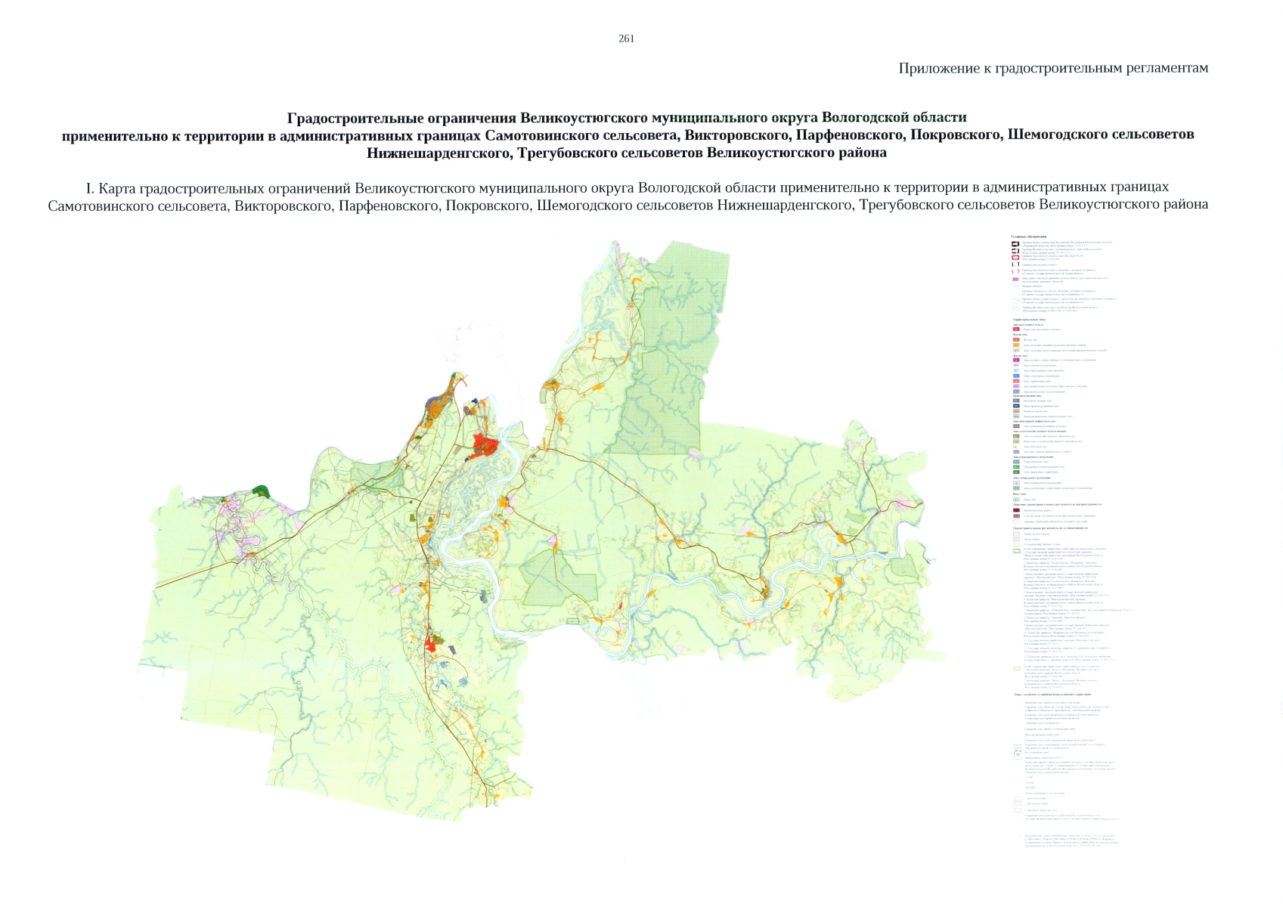
Task: Click the dark red 'Автомобильные дороги' legend swatch
Action: click(x=1016, y=511)
